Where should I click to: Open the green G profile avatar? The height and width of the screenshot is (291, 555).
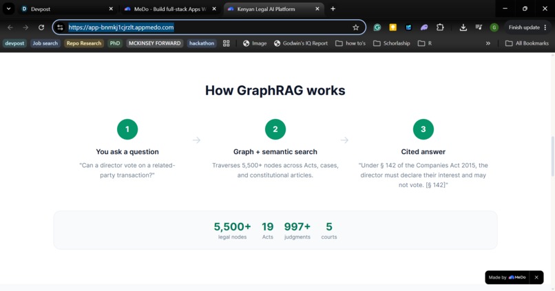[494, 28]
